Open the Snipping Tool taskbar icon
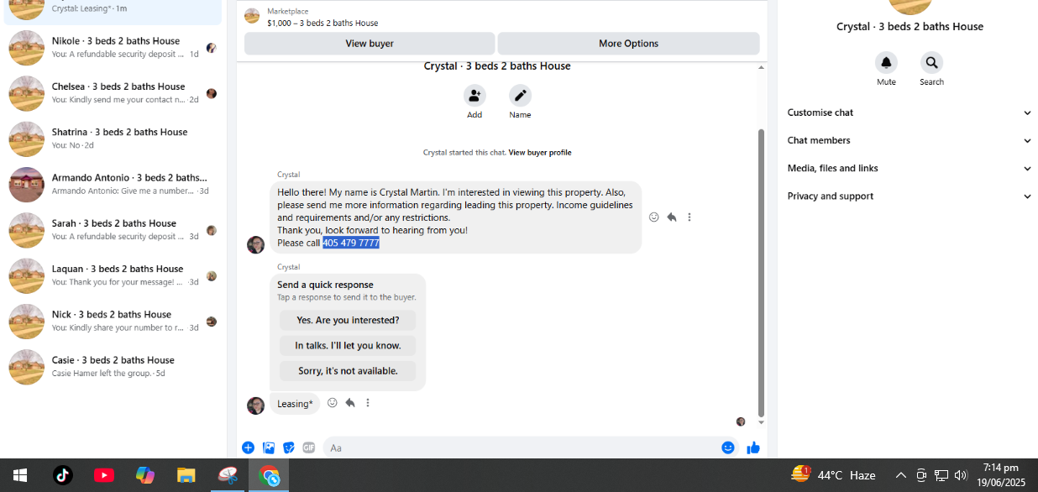The height and width of the screenshot is (492, 1038). click(x=228, y=475)
